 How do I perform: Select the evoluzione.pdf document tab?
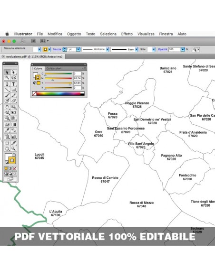pyautogui.click(x=33, y=57)
